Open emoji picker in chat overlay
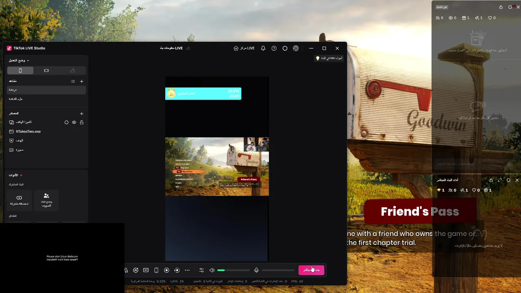 pos(509,164)
